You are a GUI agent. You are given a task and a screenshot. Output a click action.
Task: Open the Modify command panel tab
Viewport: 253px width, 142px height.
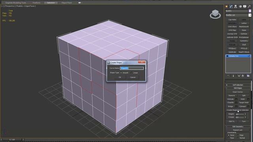[231, 6]
